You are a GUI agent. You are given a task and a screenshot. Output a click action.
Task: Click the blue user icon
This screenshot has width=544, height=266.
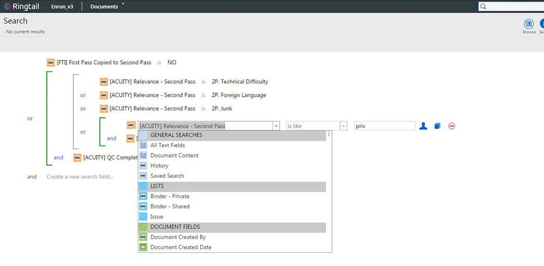click(x=423, y=126)
